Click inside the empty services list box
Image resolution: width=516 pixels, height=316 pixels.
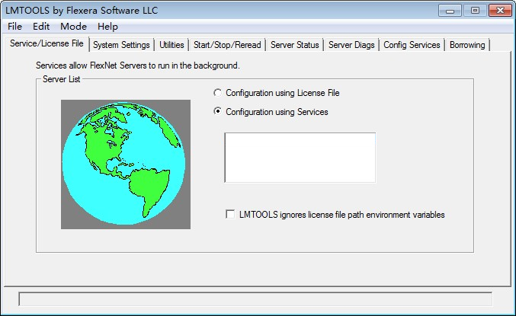point(300,158)
